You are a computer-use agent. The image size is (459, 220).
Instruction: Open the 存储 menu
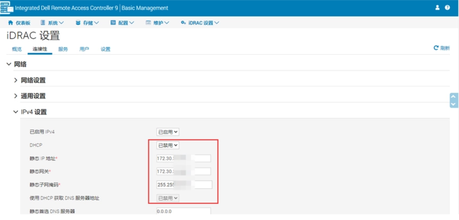pos(87,23)
